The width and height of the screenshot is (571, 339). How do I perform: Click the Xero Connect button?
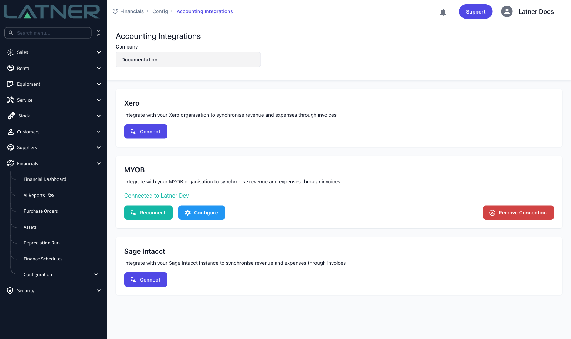click(x=146, y=131)
